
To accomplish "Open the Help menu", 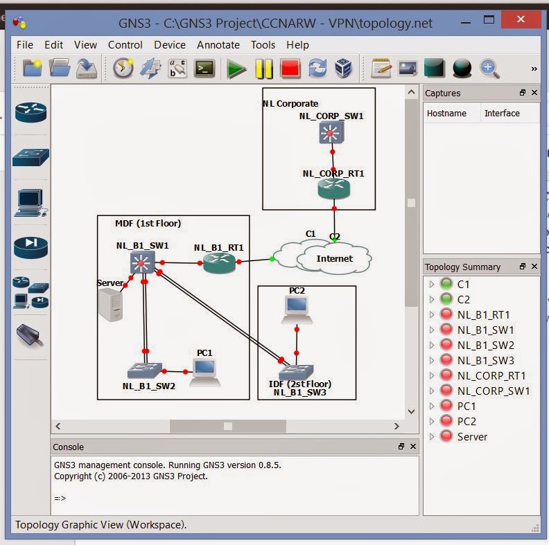I will pos(297,45).
